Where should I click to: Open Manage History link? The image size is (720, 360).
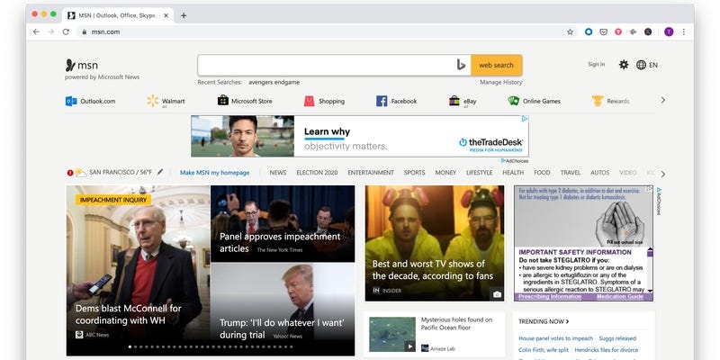click(x=501, y=82)
